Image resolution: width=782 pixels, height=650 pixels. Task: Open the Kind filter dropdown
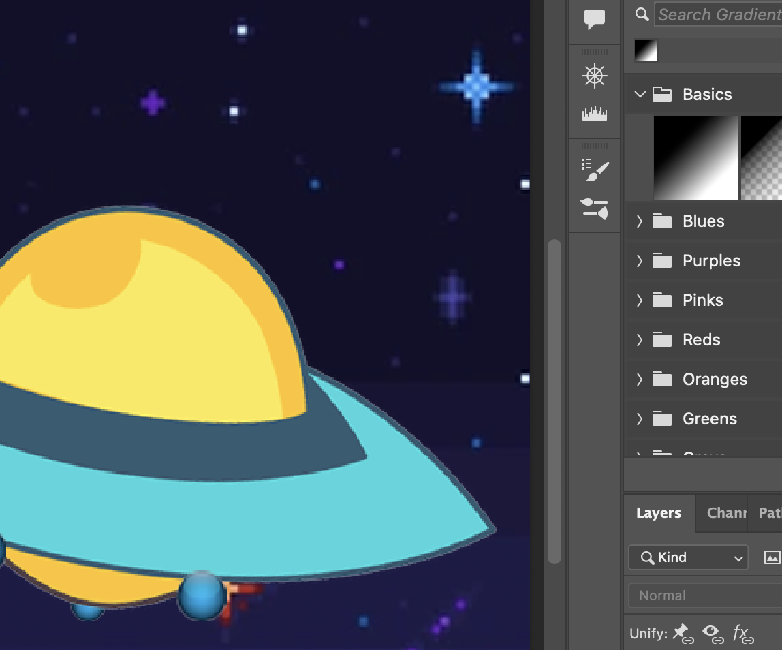688,557
